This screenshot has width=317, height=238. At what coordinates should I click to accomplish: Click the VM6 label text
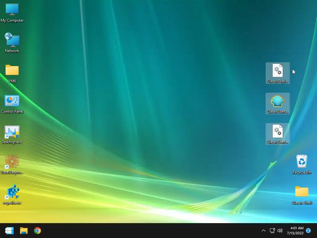coord(12,81)
